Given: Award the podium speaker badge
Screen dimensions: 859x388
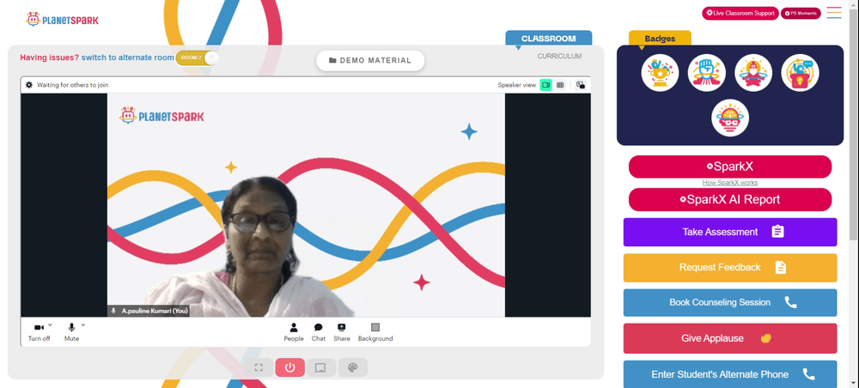Looking at the screenshot, I should pyautogui.click(x=800, y=73).
